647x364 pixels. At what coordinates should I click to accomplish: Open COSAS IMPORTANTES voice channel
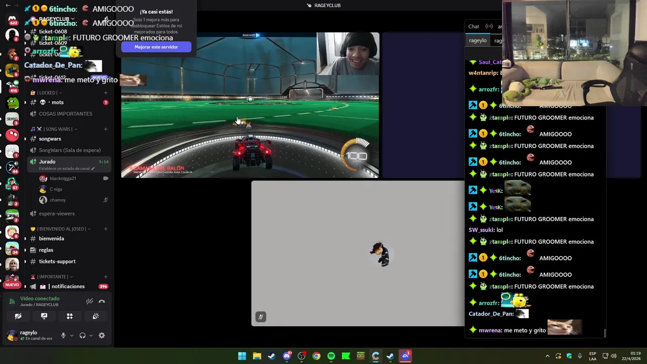point(69,114)
